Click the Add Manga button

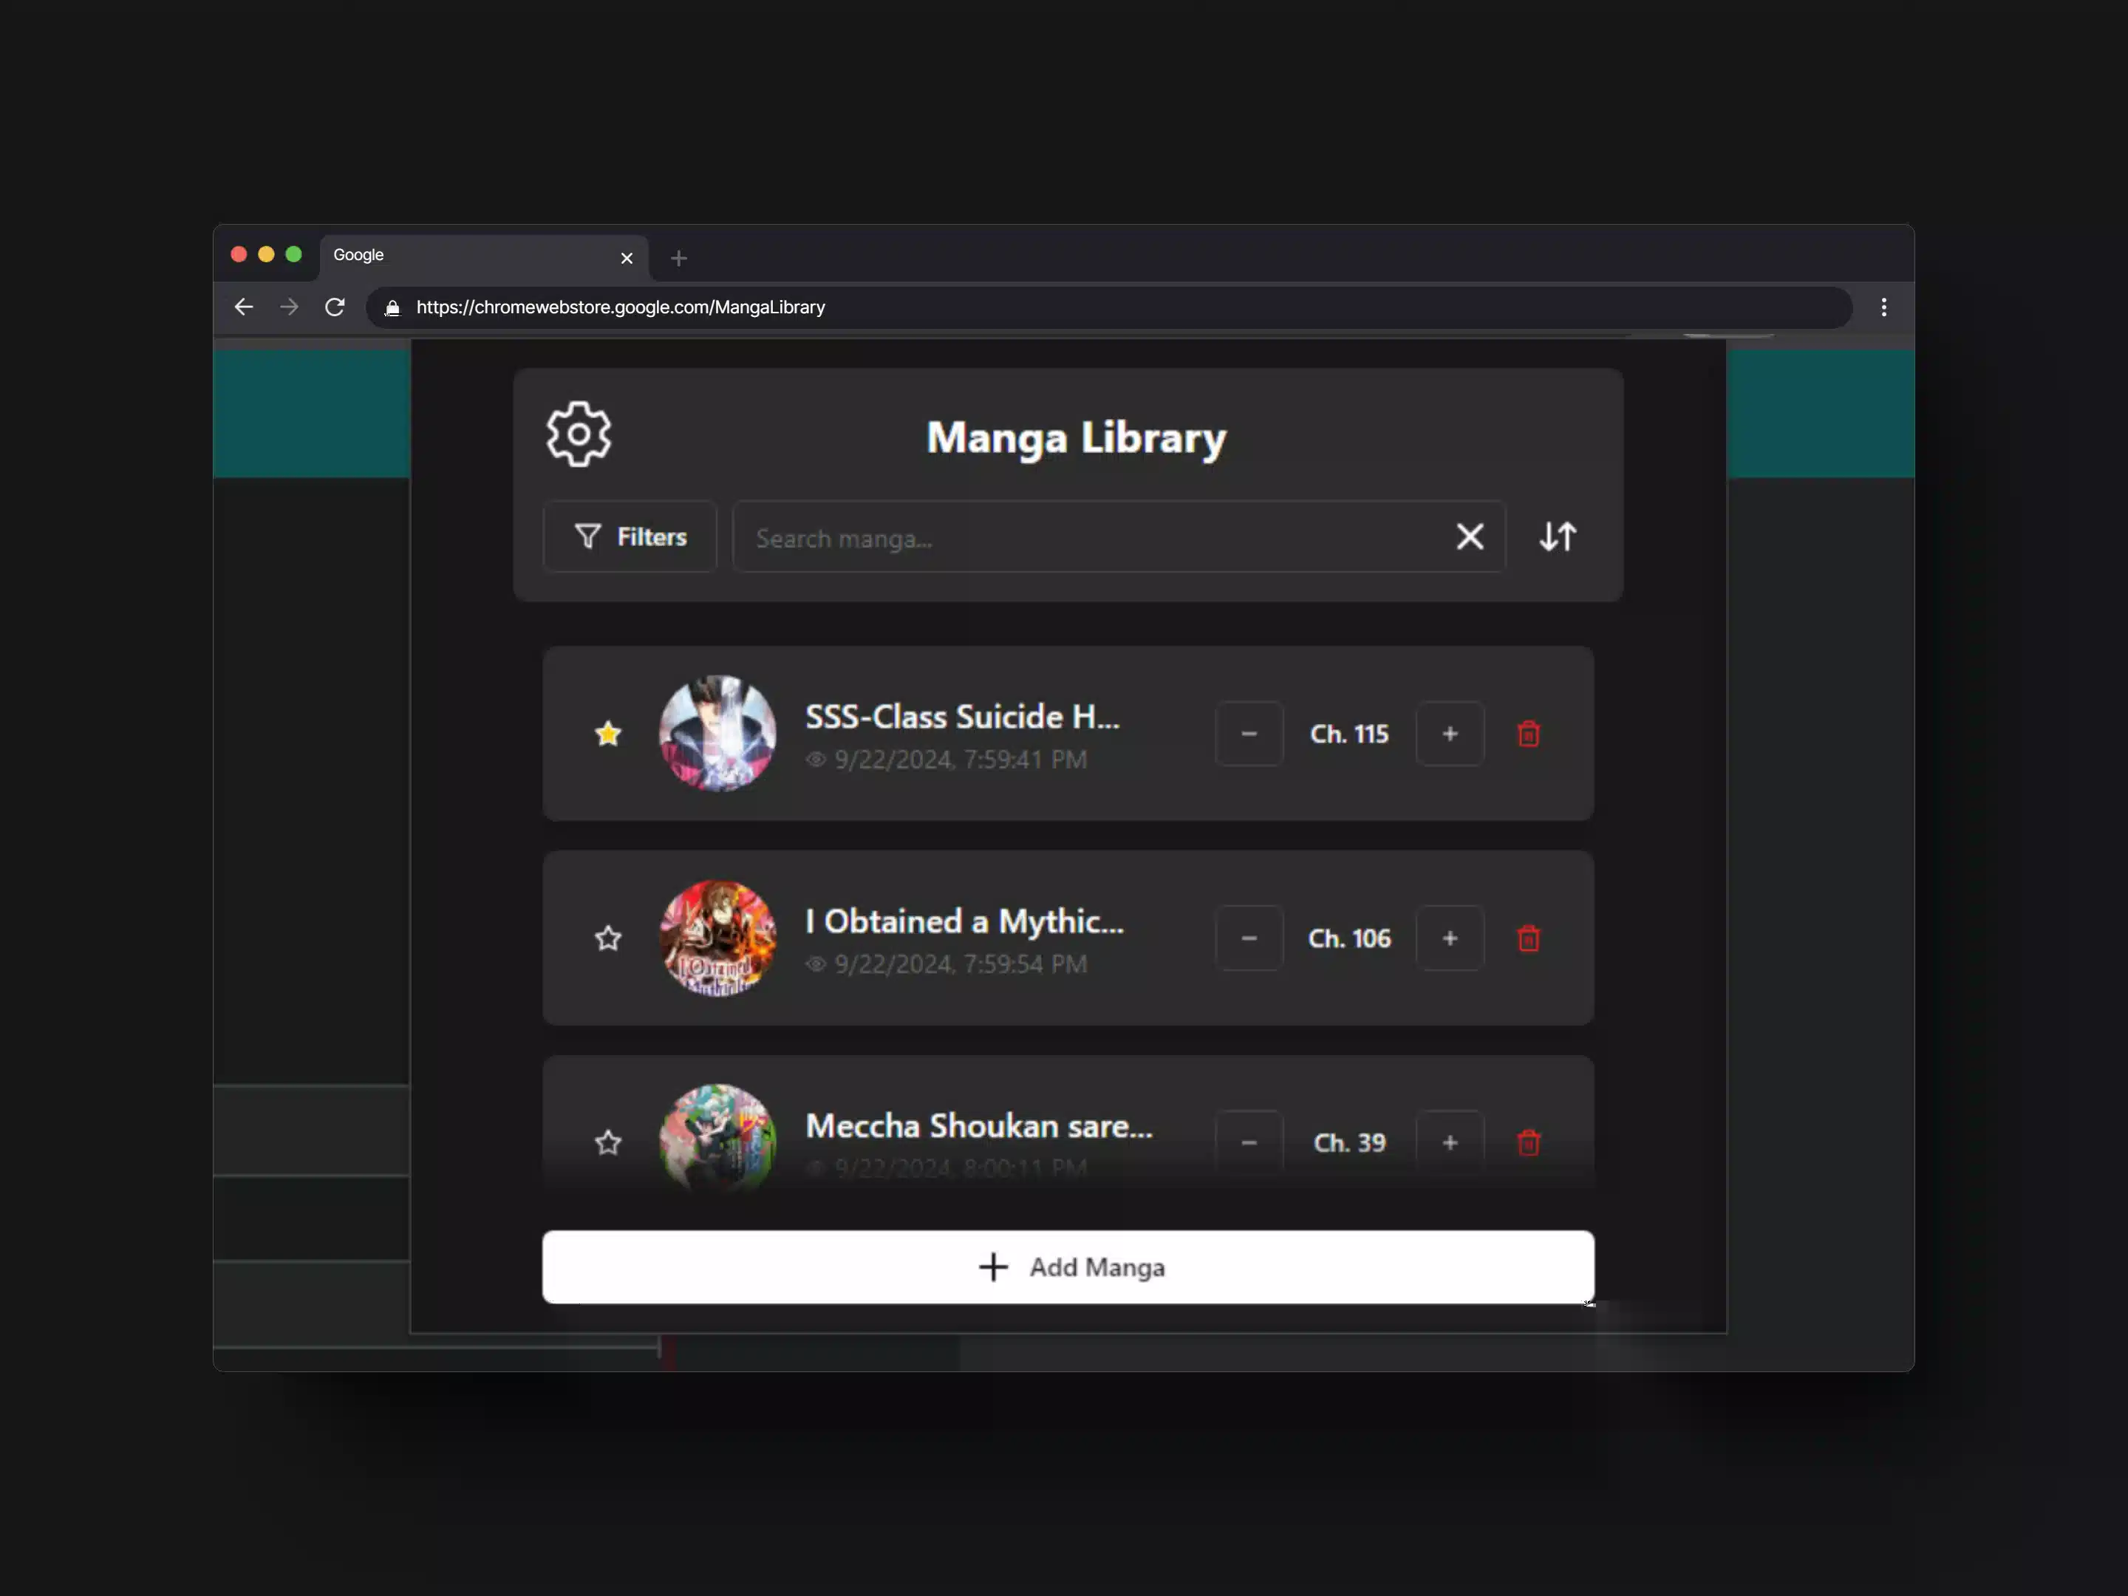[x=1068, y=1267]
